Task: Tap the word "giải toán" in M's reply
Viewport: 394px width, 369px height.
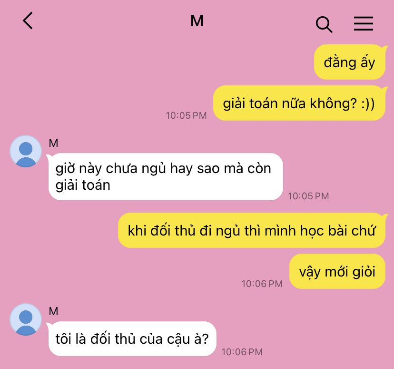Action: (x=83, y=186)
